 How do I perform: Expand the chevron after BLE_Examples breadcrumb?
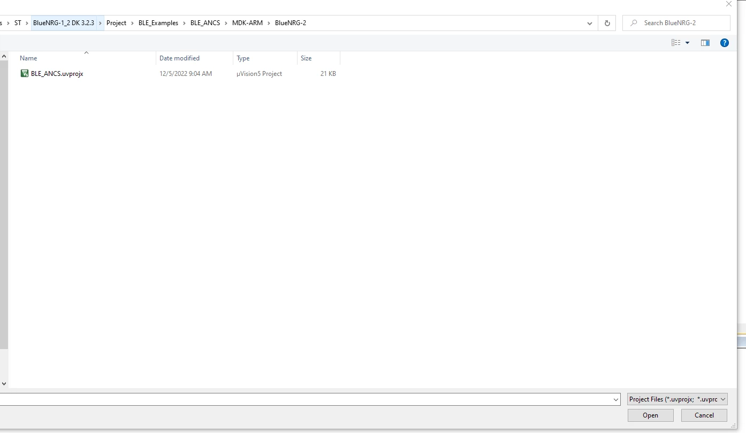184,23
